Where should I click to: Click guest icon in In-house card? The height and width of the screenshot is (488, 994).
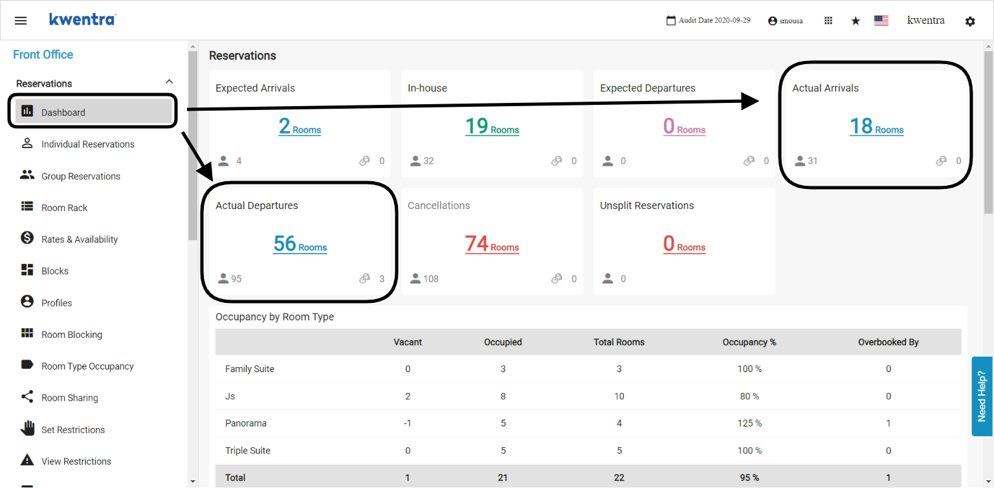pyautogui.click(x=415, y=161)
